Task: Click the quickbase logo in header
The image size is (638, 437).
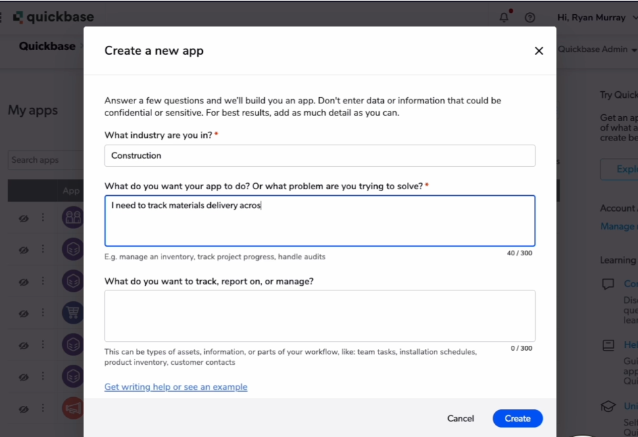Action: (x=53, y=17)
